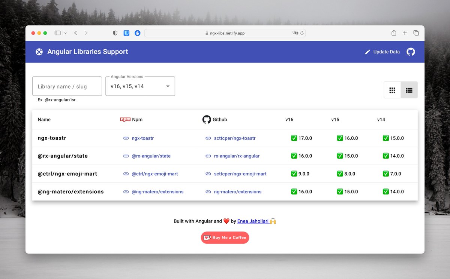
Task: Click the Buy Me a Coffee button
Action: pos(225,237)
